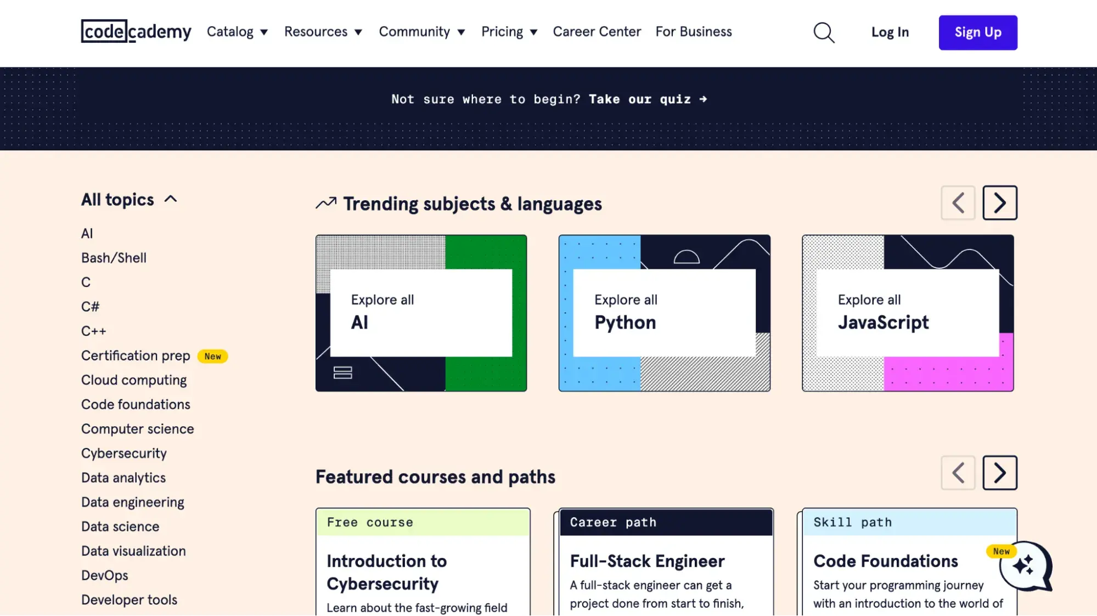Select the Bash/Shell topic
The image size is (1097, 616).
tap(114, 258)
